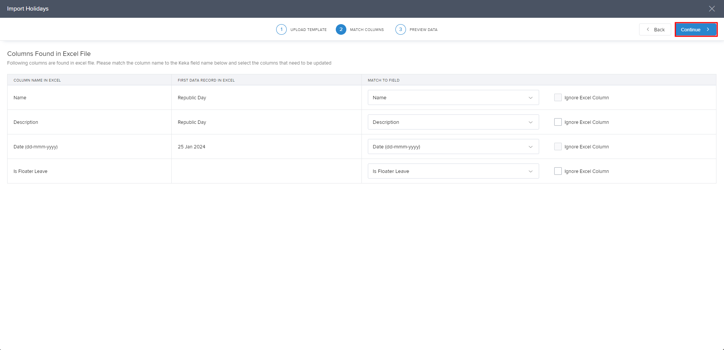
Task: Select the Match Columns step label
Action: 366,30
